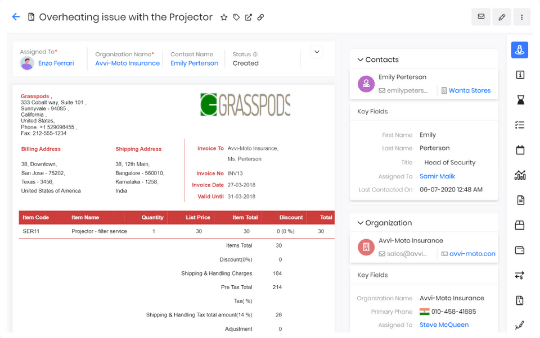540x338 pixels.
Task: Open the hourglass sidebar icon
Action: [520, 100]
